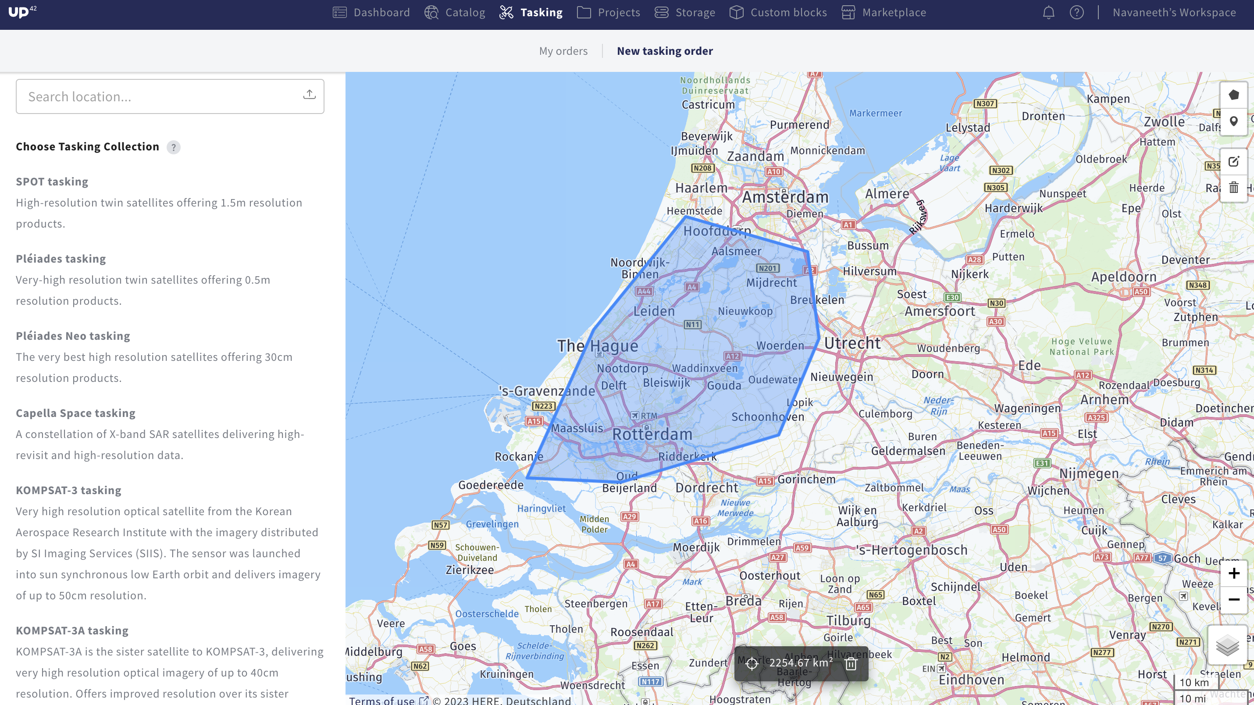Open Navaneeth's Workspace menu

[1174, 13]
